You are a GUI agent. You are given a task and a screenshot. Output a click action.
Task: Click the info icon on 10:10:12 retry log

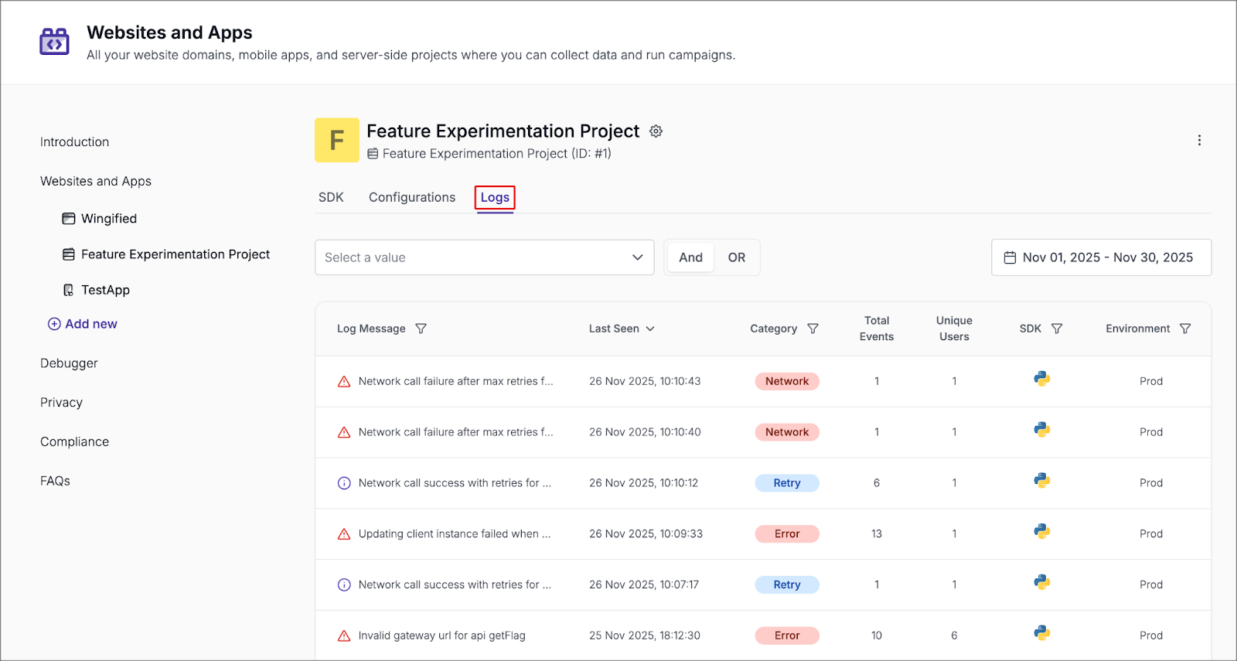[344, 483]
